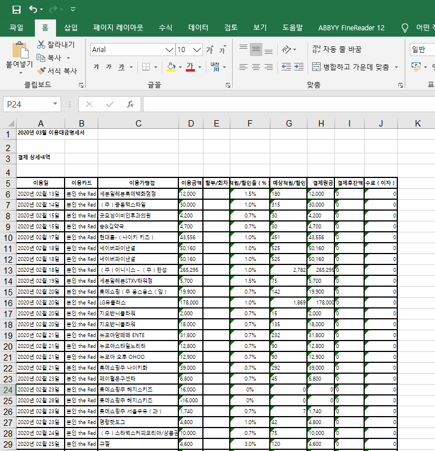The width and height of the screenshot is (435, 451).
Task: Click Wrap Text (자동 줄 바꿈) button
Action: coord(337,49)
